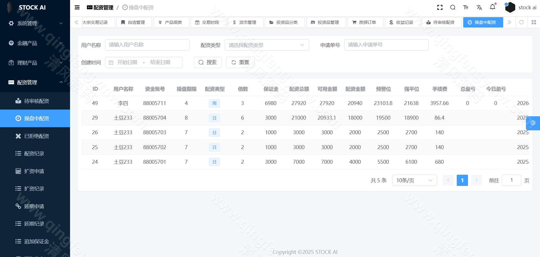Switch to the 待审核配资 tab
The height and width of the screenshot is (257, 540).
(442, 22)
